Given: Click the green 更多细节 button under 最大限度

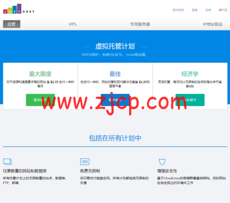Looking at the screenshot, I should tap(40, 100).
